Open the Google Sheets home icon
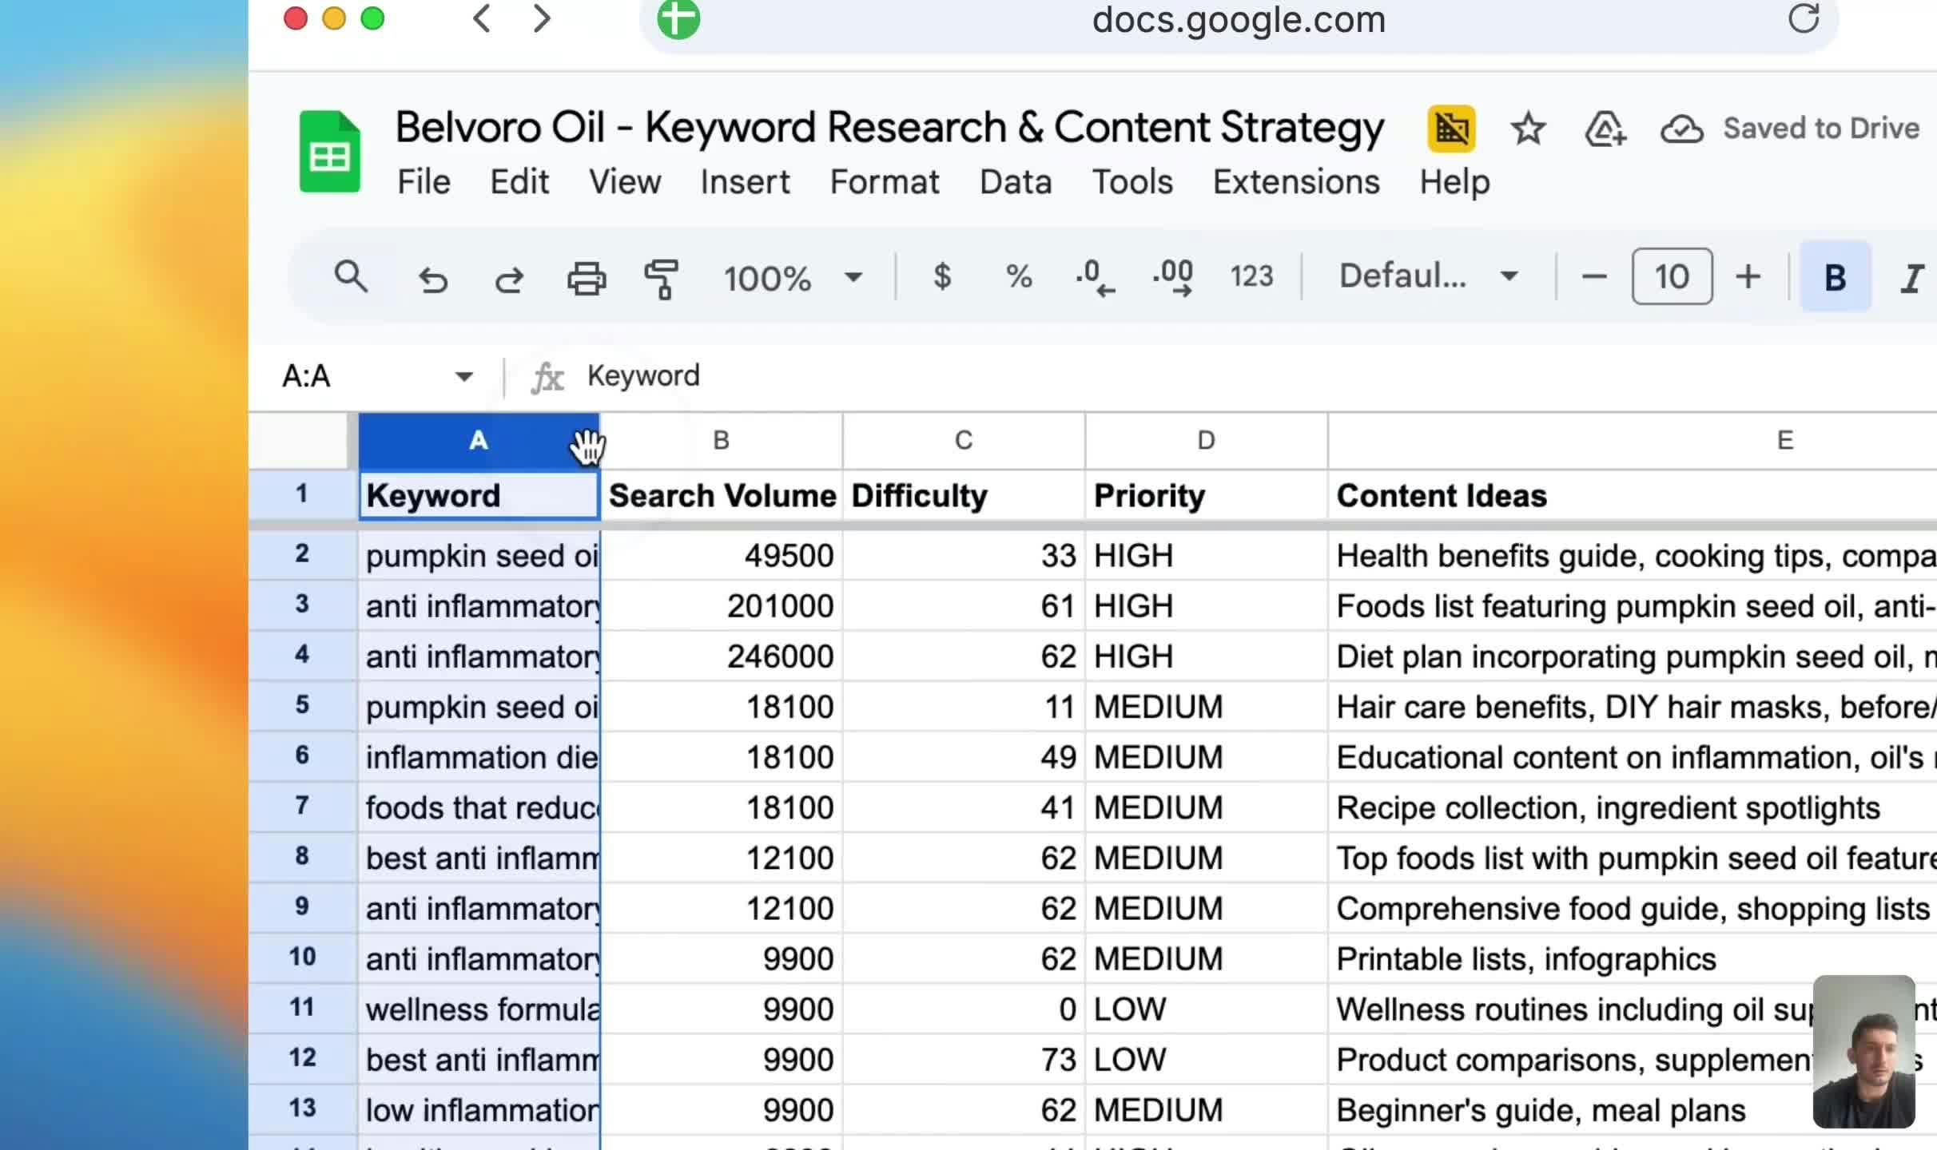Viewport: 1937px width, 1150px height. (329, 152)
